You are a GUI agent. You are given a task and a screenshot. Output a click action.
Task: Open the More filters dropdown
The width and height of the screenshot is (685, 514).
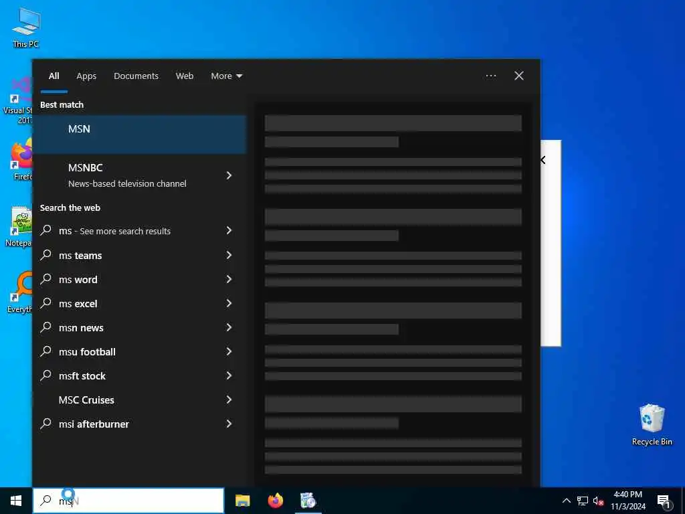point(226,76)
